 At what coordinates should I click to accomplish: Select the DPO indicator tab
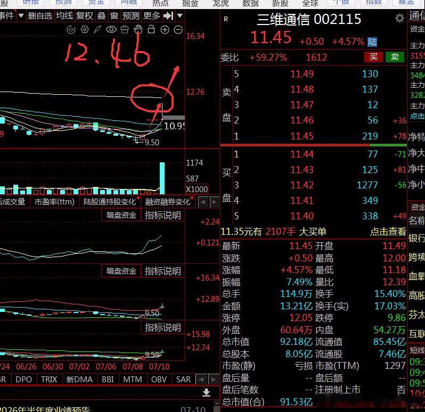(x=23, y=379)
